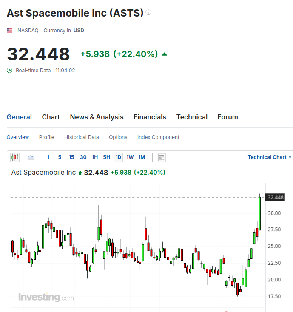This screenshot has height=312, width=293.
Task: Click the 32.448 current price label on axis
Action: point(275,197)
